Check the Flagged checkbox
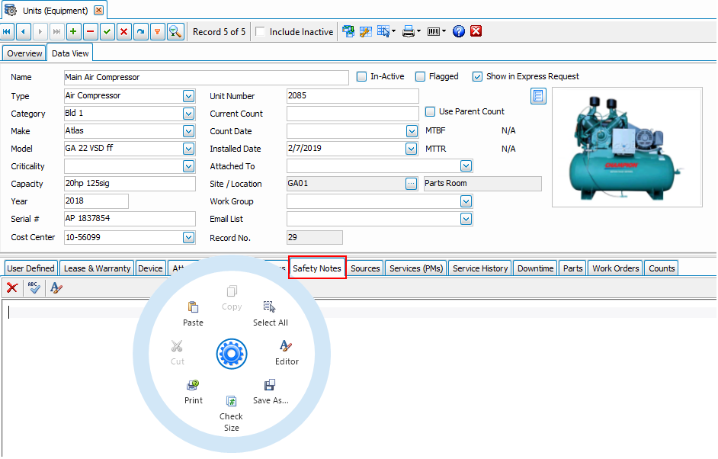718x459 pixels. point(420,76)
